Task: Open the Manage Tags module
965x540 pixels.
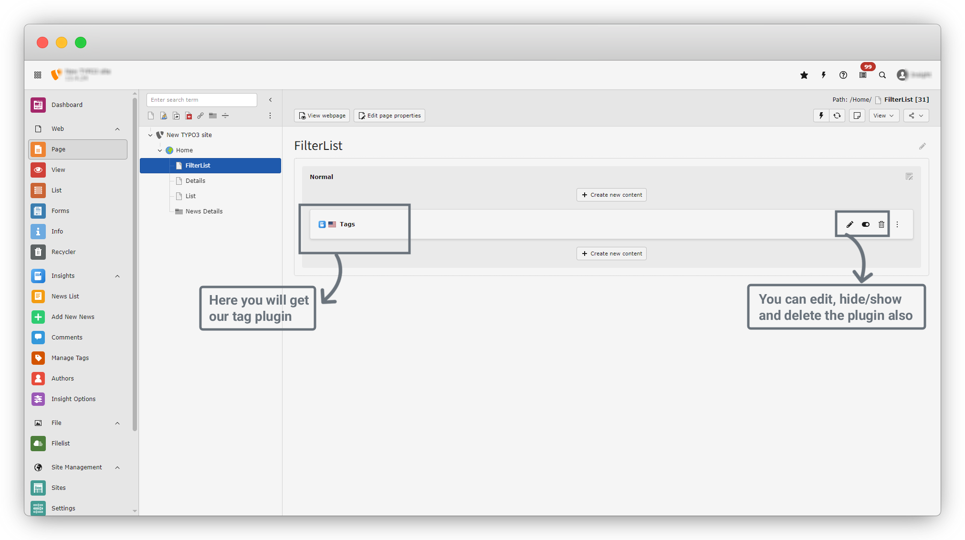Action: 70,358
